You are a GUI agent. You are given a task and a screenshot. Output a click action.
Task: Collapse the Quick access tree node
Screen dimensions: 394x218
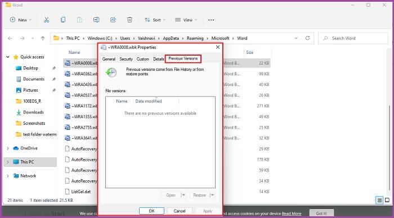[8, 57]
